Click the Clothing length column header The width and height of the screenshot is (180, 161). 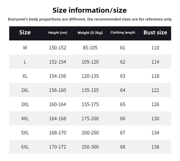pyautogui.click(x=123, y=32)
